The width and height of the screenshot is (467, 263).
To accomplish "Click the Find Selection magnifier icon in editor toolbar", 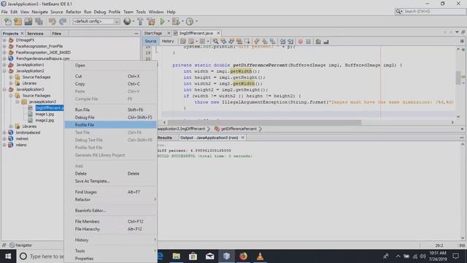I will point(215,42).
